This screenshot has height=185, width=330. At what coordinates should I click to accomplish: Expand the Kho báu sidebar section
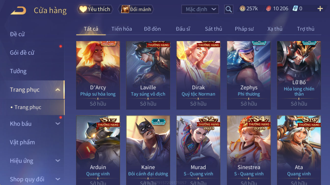[58, 124]
